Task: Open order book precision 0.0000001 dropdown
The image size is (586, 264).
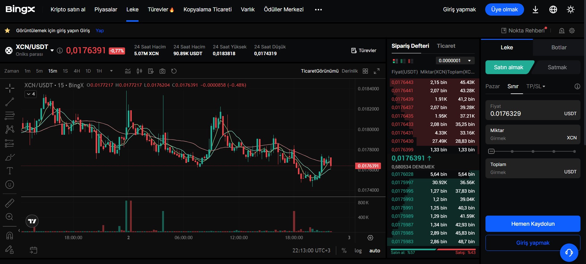Action: [x=455, y=61]
